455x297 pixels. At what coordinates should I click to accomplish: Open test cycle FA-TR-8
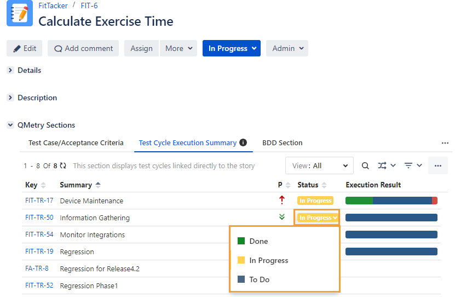click(x=37, y=269)
